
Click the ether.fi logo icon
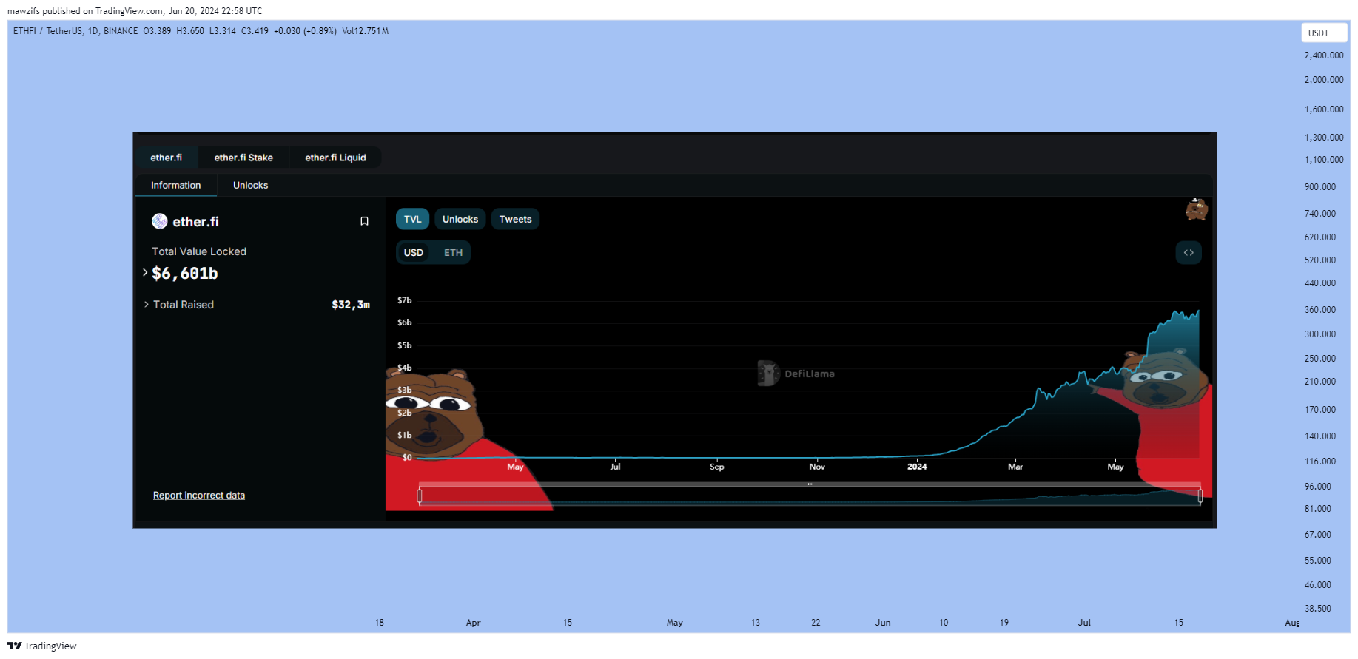(x=159, y=221)
